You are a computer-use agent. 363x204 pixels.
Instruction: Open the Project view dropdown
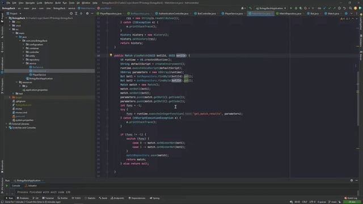14,14
